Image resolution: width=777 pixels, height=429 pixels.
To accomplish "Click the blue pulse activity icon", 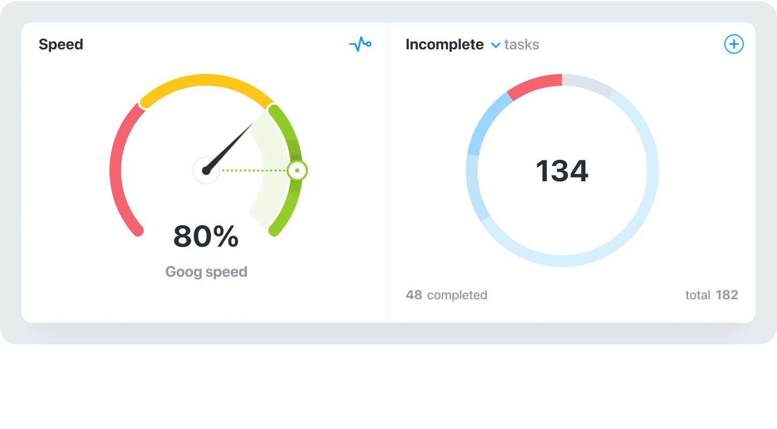I will 361,43.
